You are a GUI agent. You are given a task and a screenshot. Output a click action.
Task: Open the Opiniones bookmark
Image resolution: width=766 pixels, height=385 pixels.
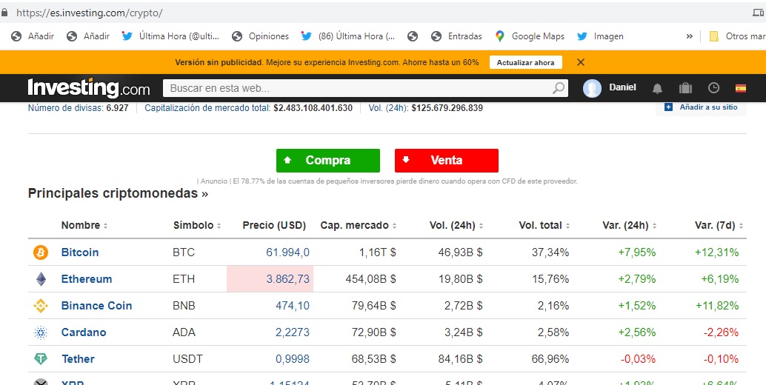click(x=260, y=36)
